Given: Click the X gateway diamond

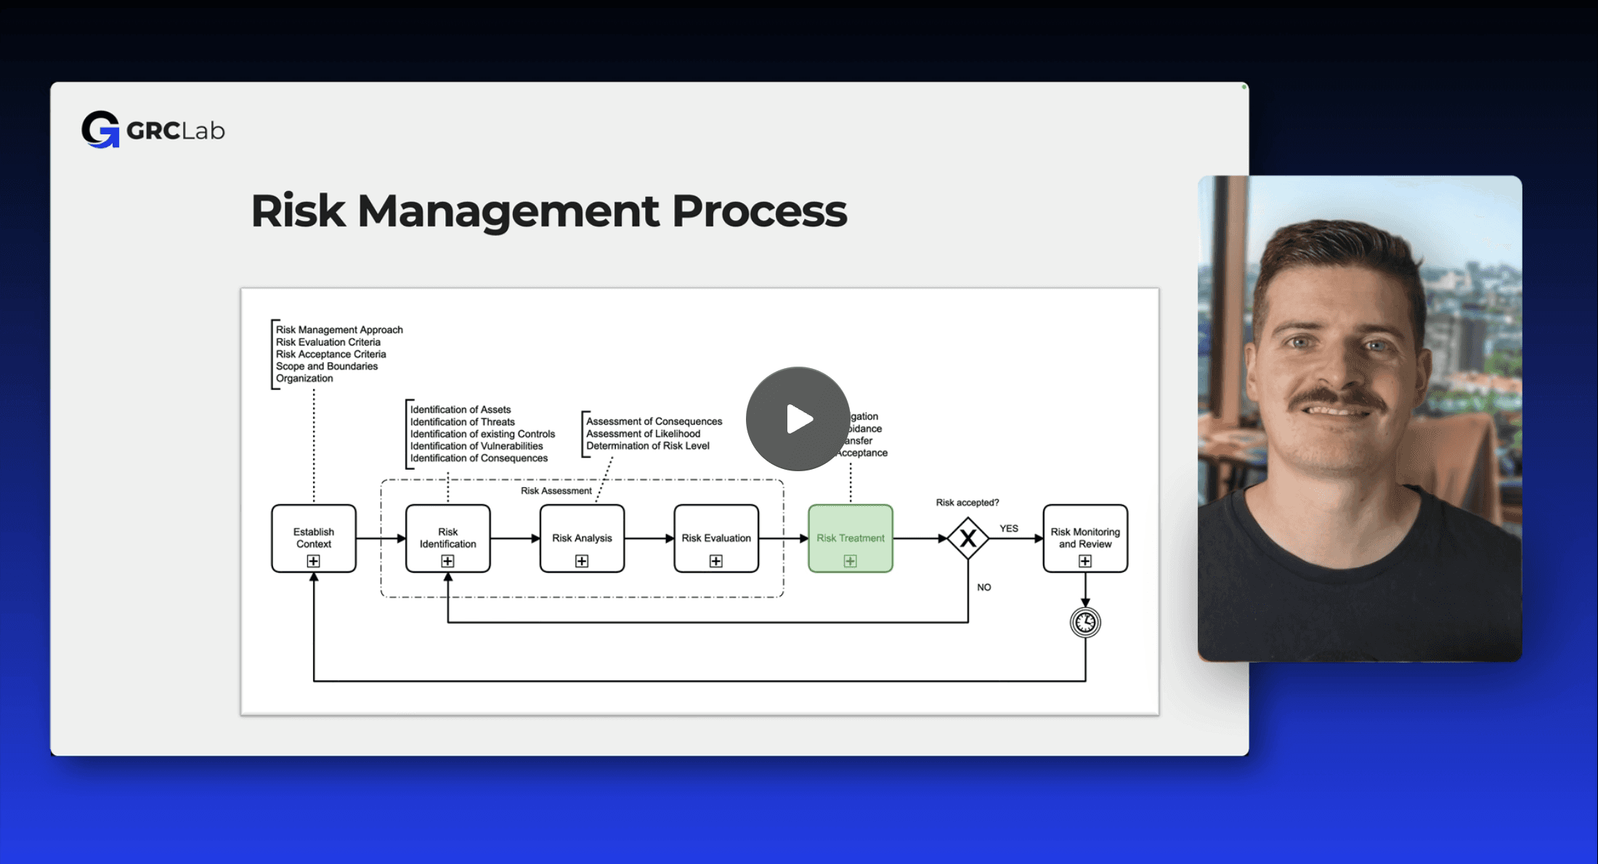Looking at the screenshot, I should (x=968, y=538).
